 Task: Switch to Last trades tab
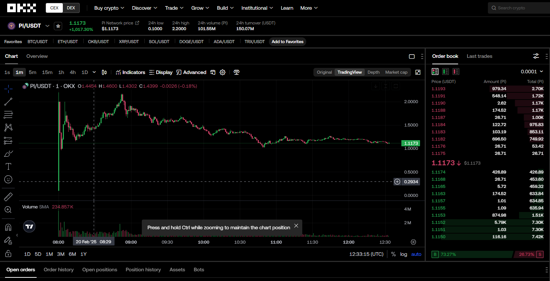479,56
